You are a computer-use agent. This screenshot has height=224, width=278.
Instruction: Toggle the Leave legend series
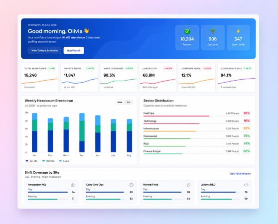(64, 161)
